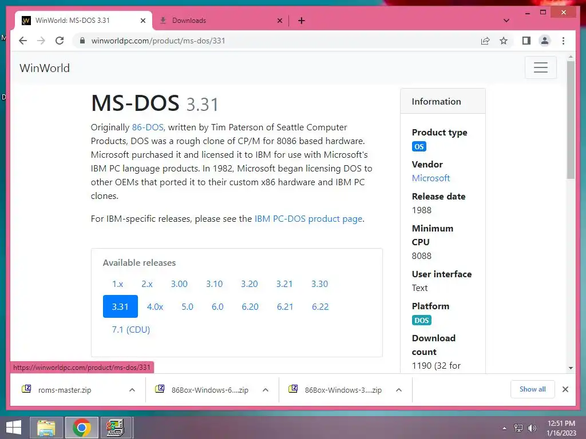The width and height of the screenshot is (586, 439).
Task: Select release 6.0
Action: point(217,306)
